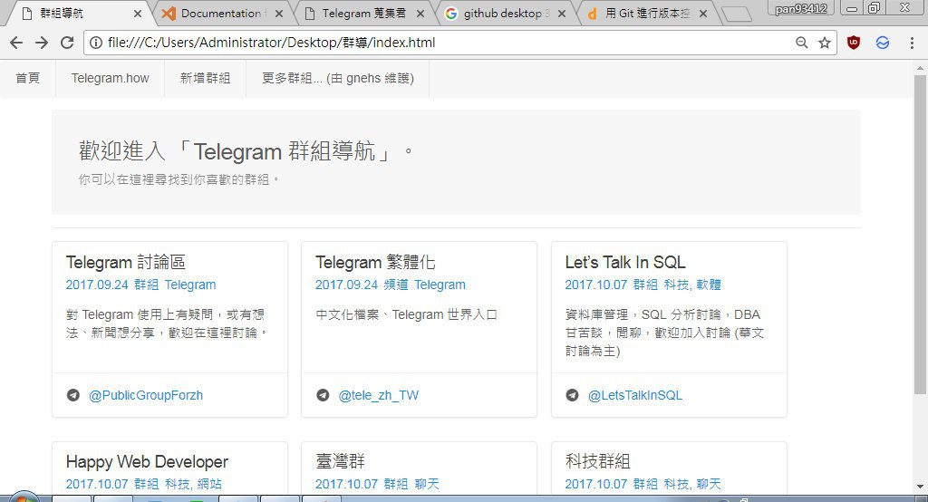Viewport: 928px width, 502px height.
Task: Open the @PublicGroupForzh link
Action: click(x=146, y=395)
